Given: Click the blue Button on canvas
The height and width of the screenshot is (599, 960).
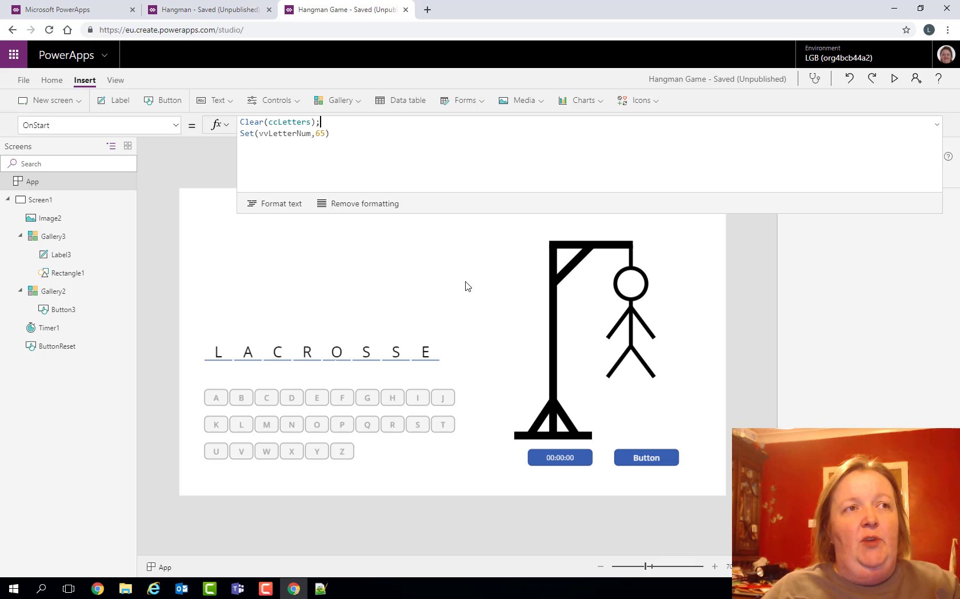Looking at the screenshot, I should 646,458.
